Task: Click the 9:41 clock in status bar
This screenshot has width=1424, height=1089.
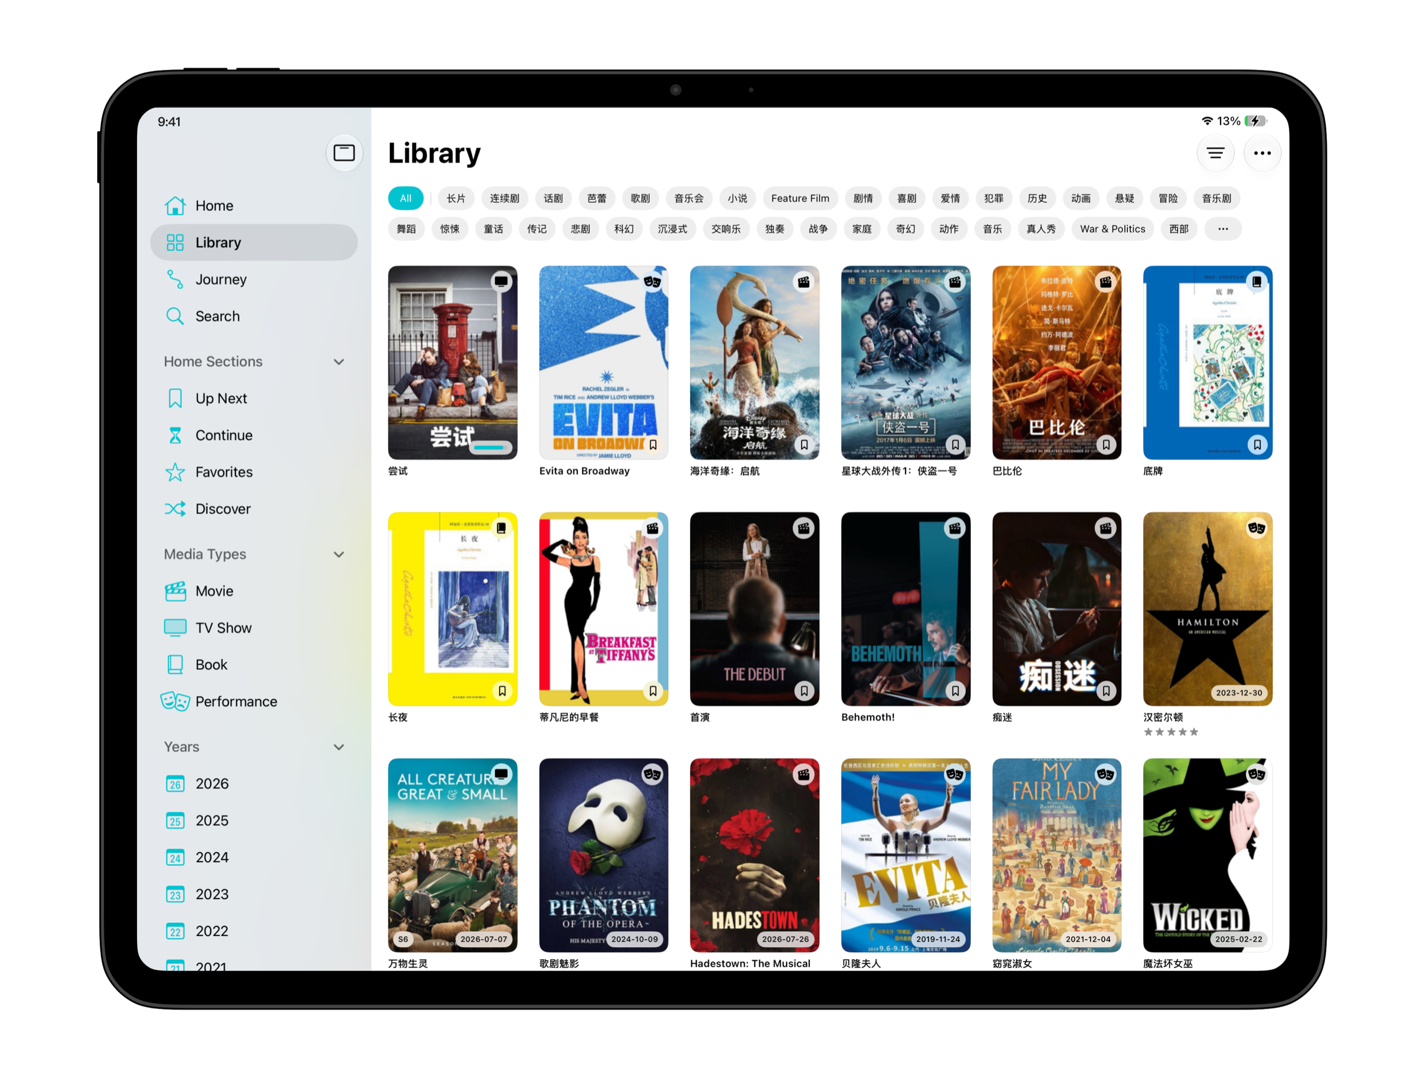Action: pos(169,122)
